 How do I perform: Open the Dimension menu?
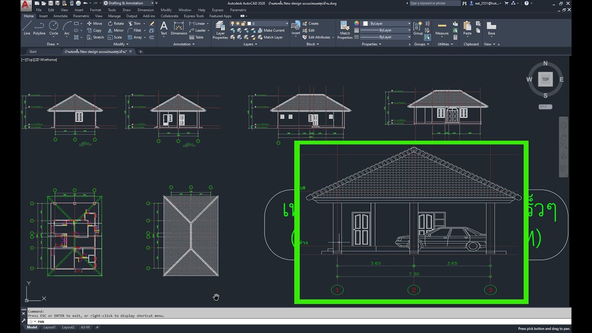coord(146,10)
